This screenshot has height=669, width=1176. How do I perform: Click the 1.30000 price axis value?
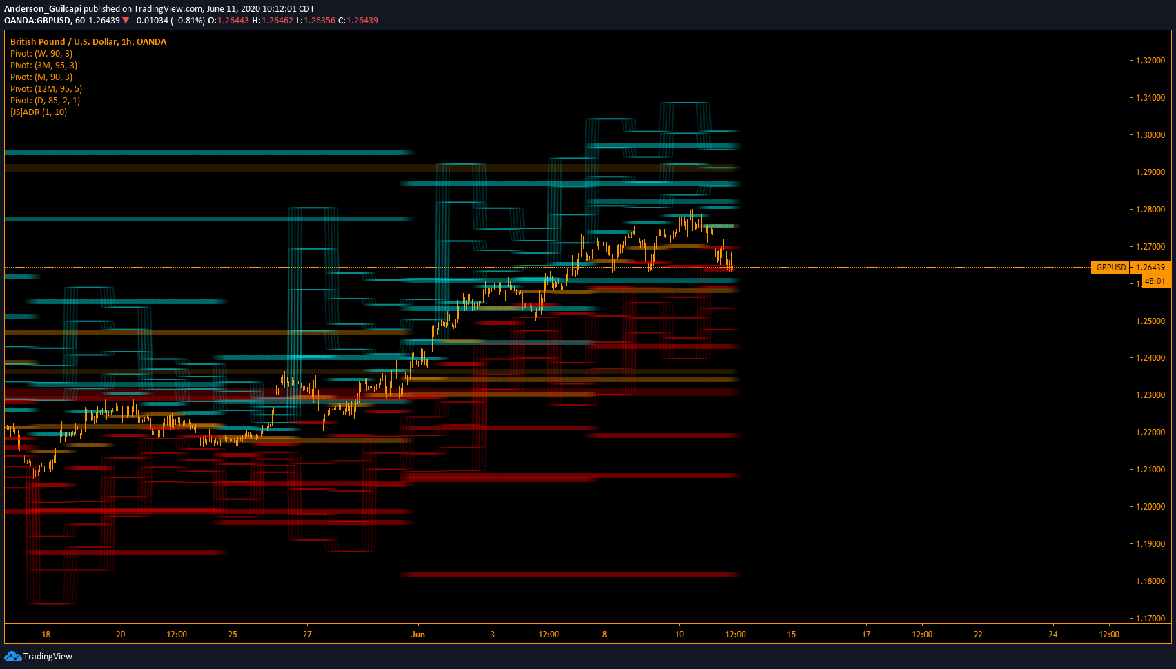[1150, 135]
